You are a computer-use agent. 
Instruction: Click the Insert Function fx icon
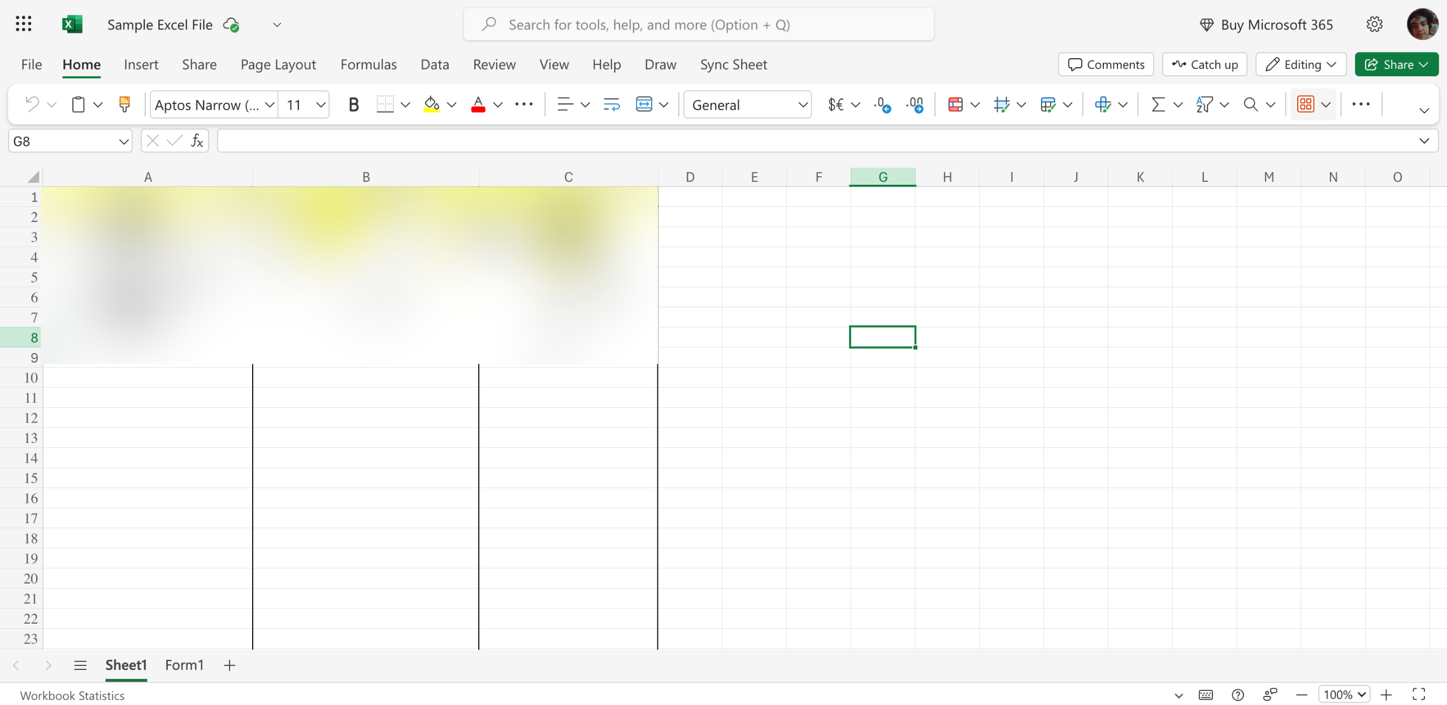tap(197, 141)
